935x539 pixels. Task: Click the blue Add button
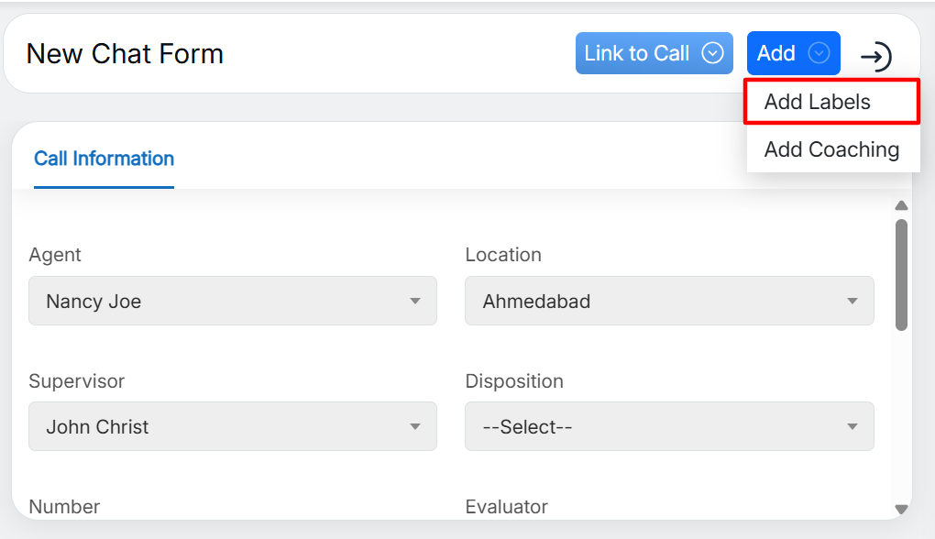pyautogui.click(x=777, y=53)
